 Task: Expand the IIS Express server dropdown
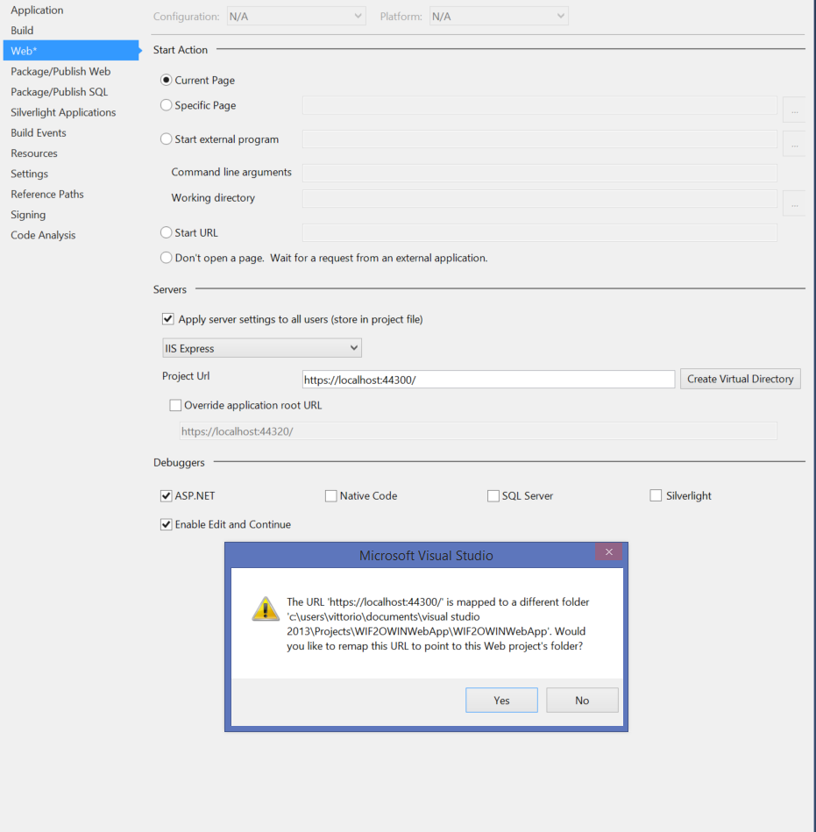262,348
